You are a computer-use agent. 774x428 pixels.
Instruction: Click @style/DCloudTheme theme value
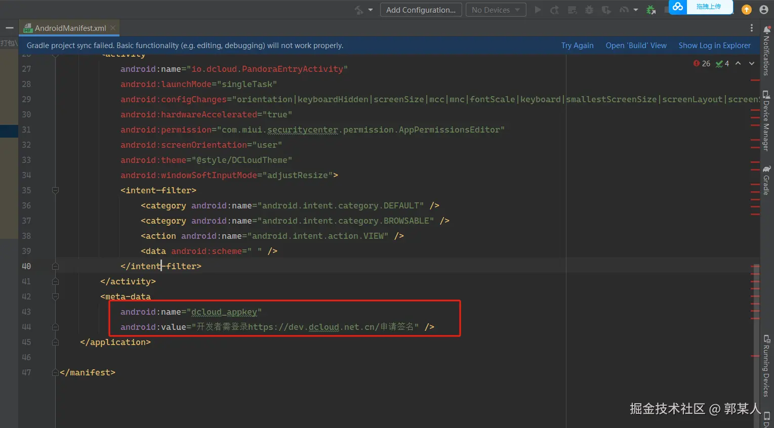tap(242, 160)
